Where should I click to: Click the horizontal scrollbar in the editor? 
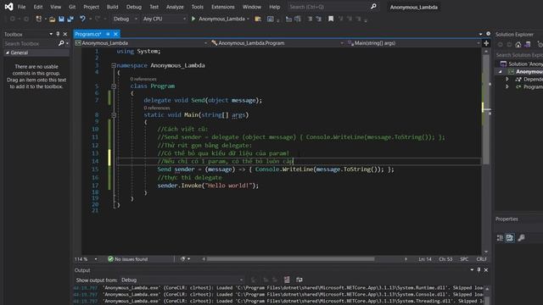[x=290, y=259]
